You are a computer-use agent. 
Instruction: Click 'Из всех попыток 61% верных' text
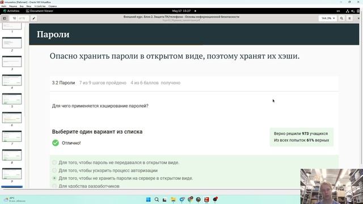pyautogui.click(x=301, y=140)
